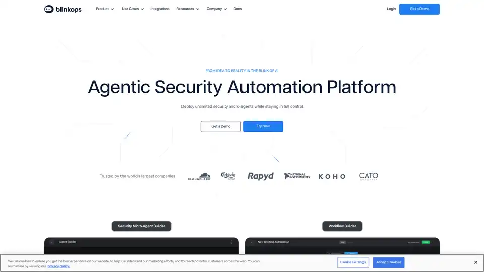Click the Cloudflare logo
The height and width of the screenshot is (272, 484).
pos(199,176)
